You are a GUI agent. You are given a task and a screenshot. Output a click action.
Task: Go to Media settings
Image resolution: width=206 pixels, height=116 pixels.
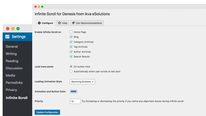(x=10, y=75)
